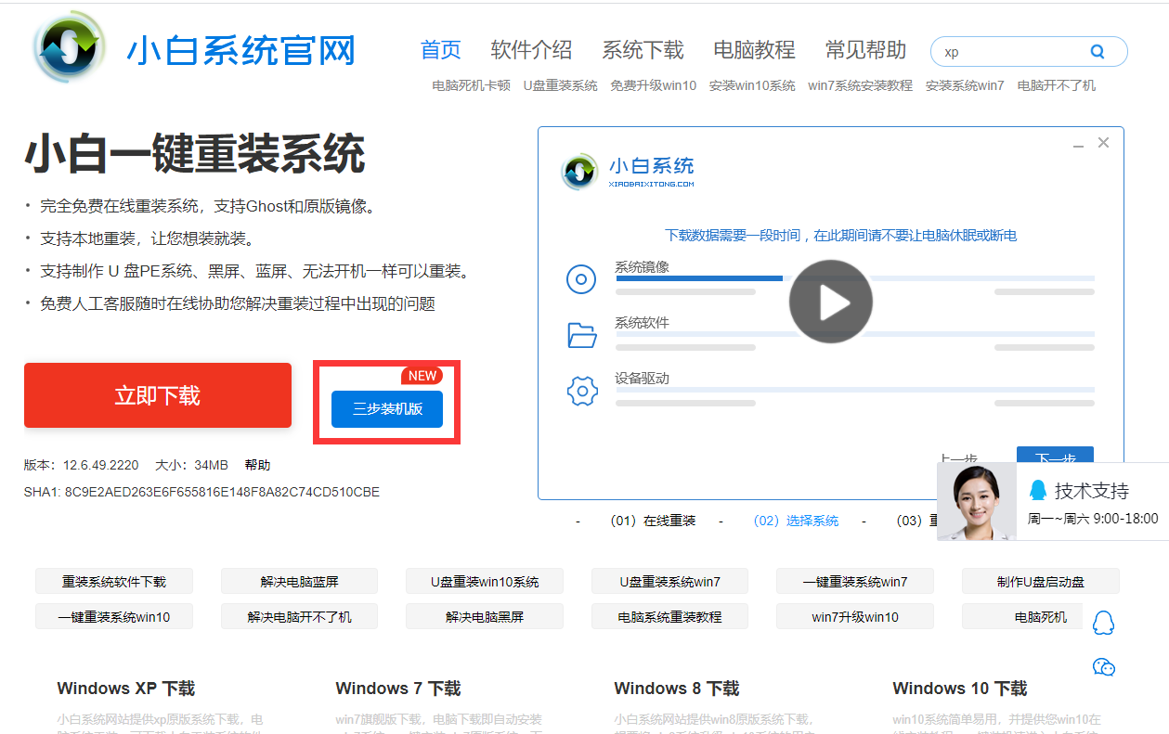The image size is (1169, 734).
Task: Click the 技术支持 label in support widget
Action: 1092,491
